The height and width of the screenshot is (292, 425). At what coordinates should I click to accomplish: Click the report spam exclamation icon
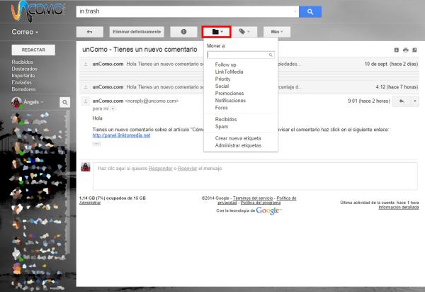coord(183,32)
